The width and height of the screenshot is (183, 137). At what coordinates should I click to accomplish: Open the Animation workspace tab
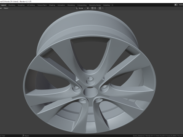pos(61,5)
